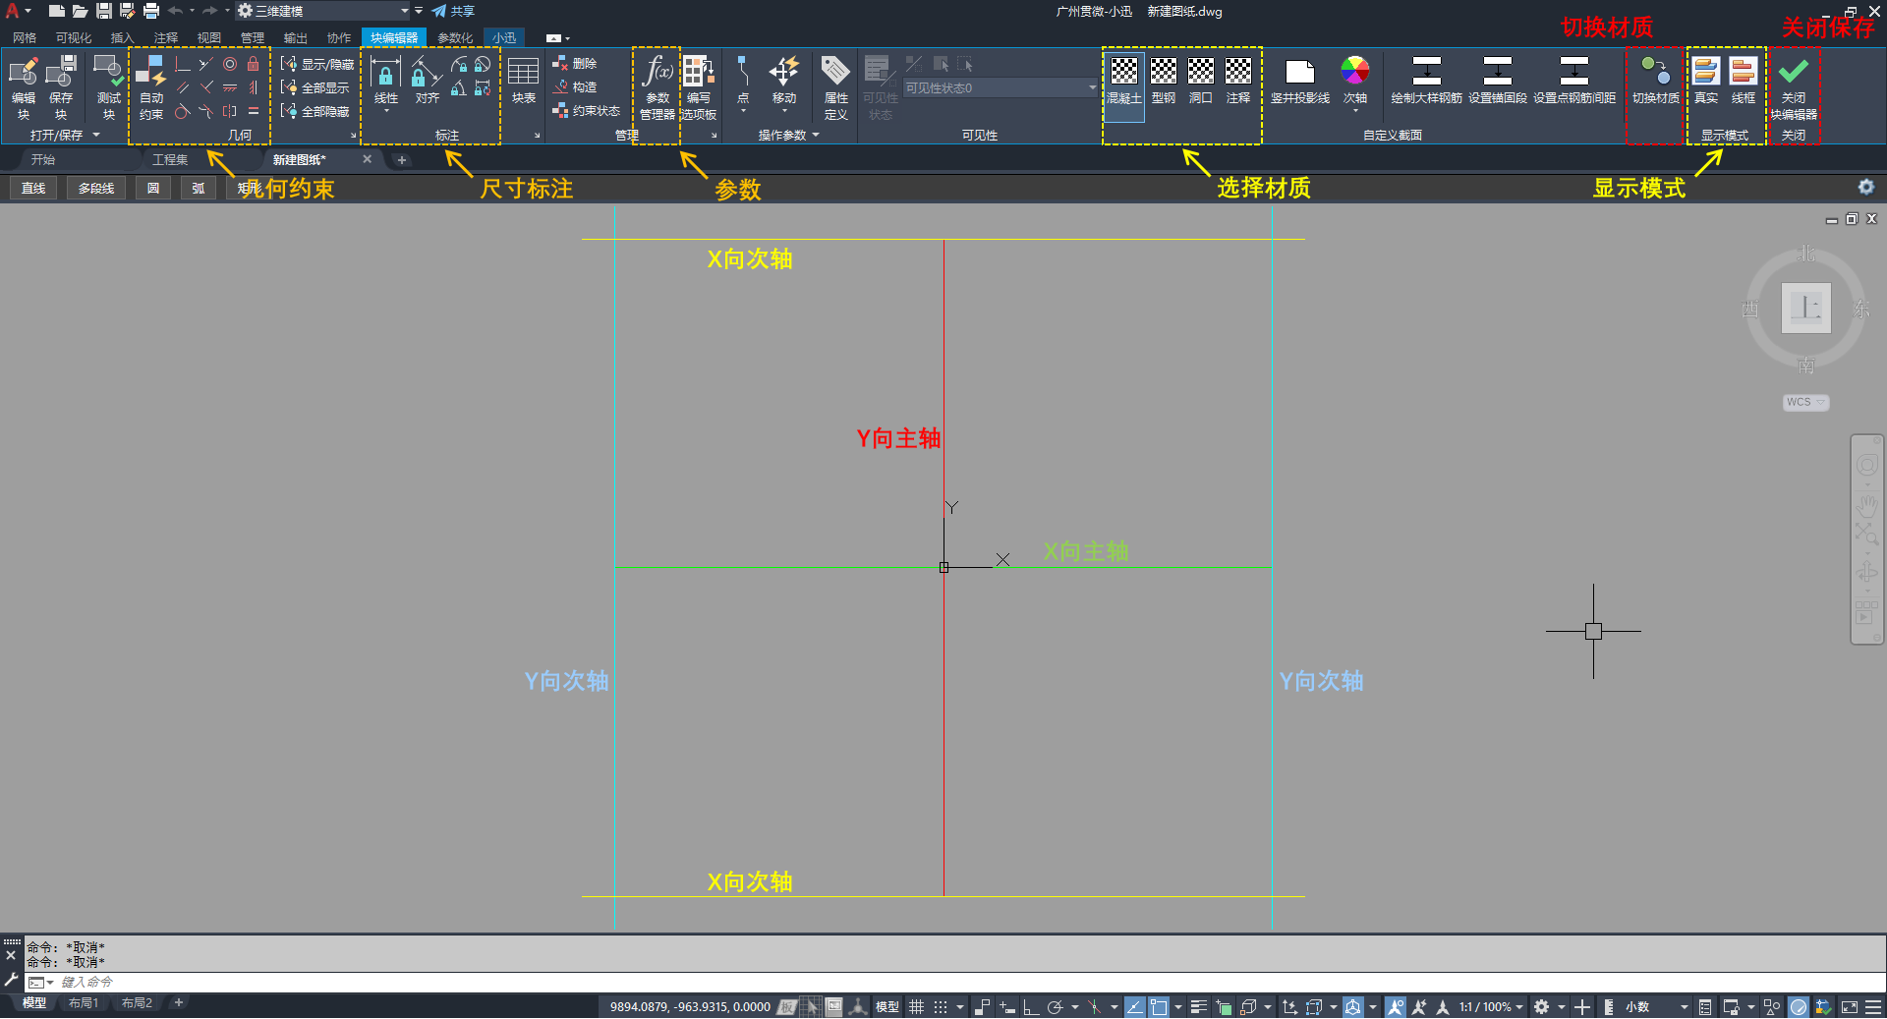Click the 切换材质 icon
Image resolution: width=1887 pixels, height=1019 pixels.
pos(1656,71)
